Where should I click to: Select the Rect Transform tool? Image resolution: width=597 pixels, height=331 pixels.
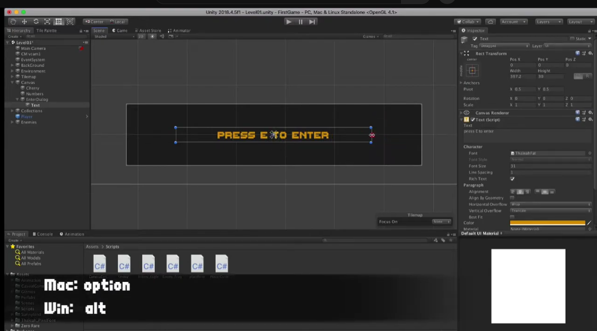pos(59,21)
